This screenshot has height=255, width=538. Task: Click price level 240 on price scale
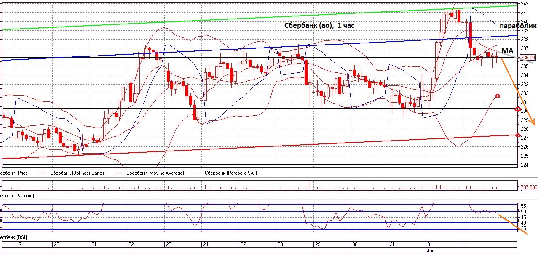click(525, 21)
